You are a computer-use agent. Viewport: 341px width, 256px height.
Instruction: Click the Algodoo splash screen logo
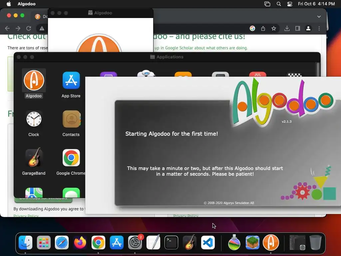click(x=282, y=103)
